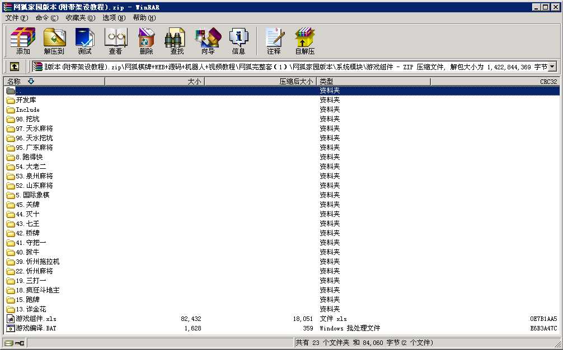Select the parent directory ".." row
This screenshot has width=563, height=350.
tap(282, 91)
